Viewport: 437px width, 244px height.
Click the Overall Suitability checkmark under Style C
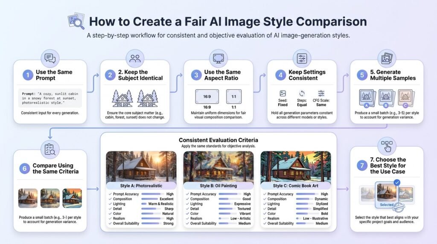(x=265, y=224)
